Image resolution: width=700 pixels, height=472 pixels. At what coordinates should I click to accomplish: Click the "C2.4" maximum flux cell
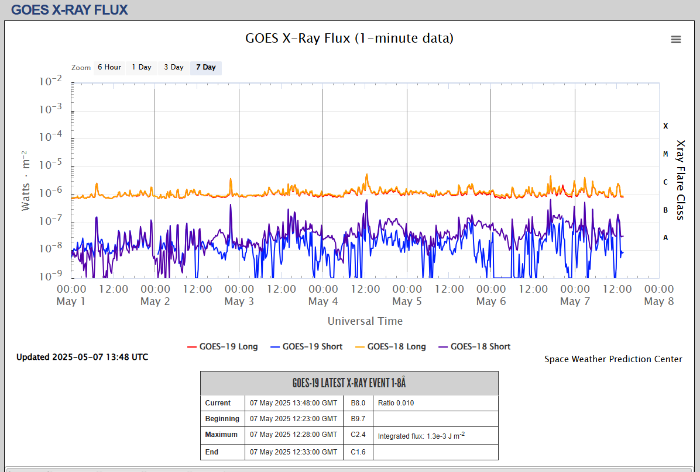point(358,435)
